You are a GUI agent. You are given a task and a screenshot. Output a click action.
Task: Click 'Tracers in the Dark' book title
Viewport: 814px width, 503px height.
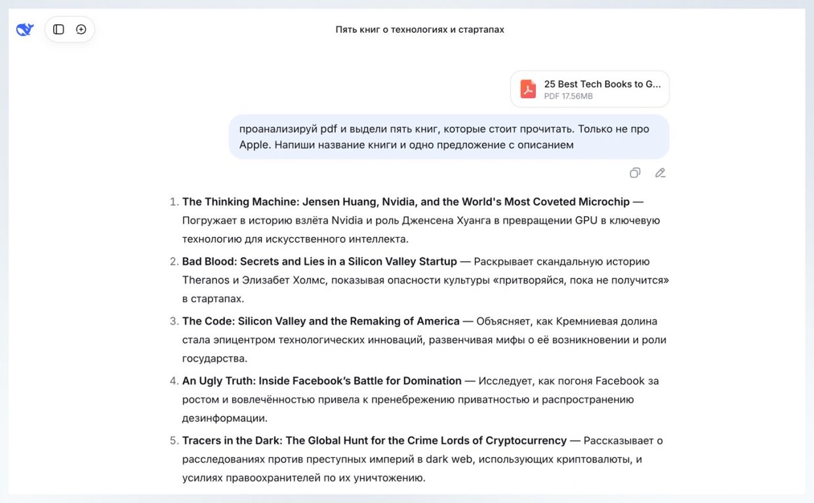point(375,440)
